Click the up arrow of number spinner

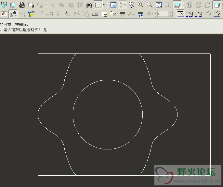click(x=170, y=13)
